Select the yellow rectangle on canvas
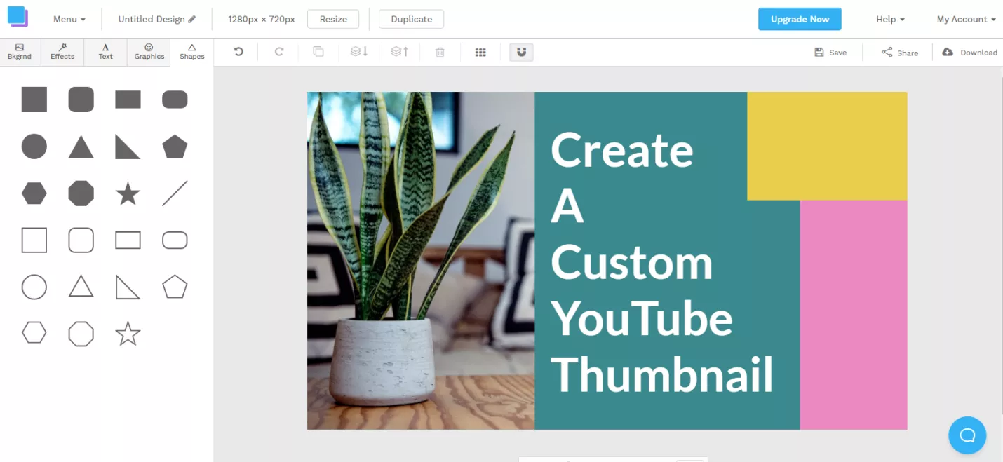1003x462 pixels. click(x=827, y=146)
